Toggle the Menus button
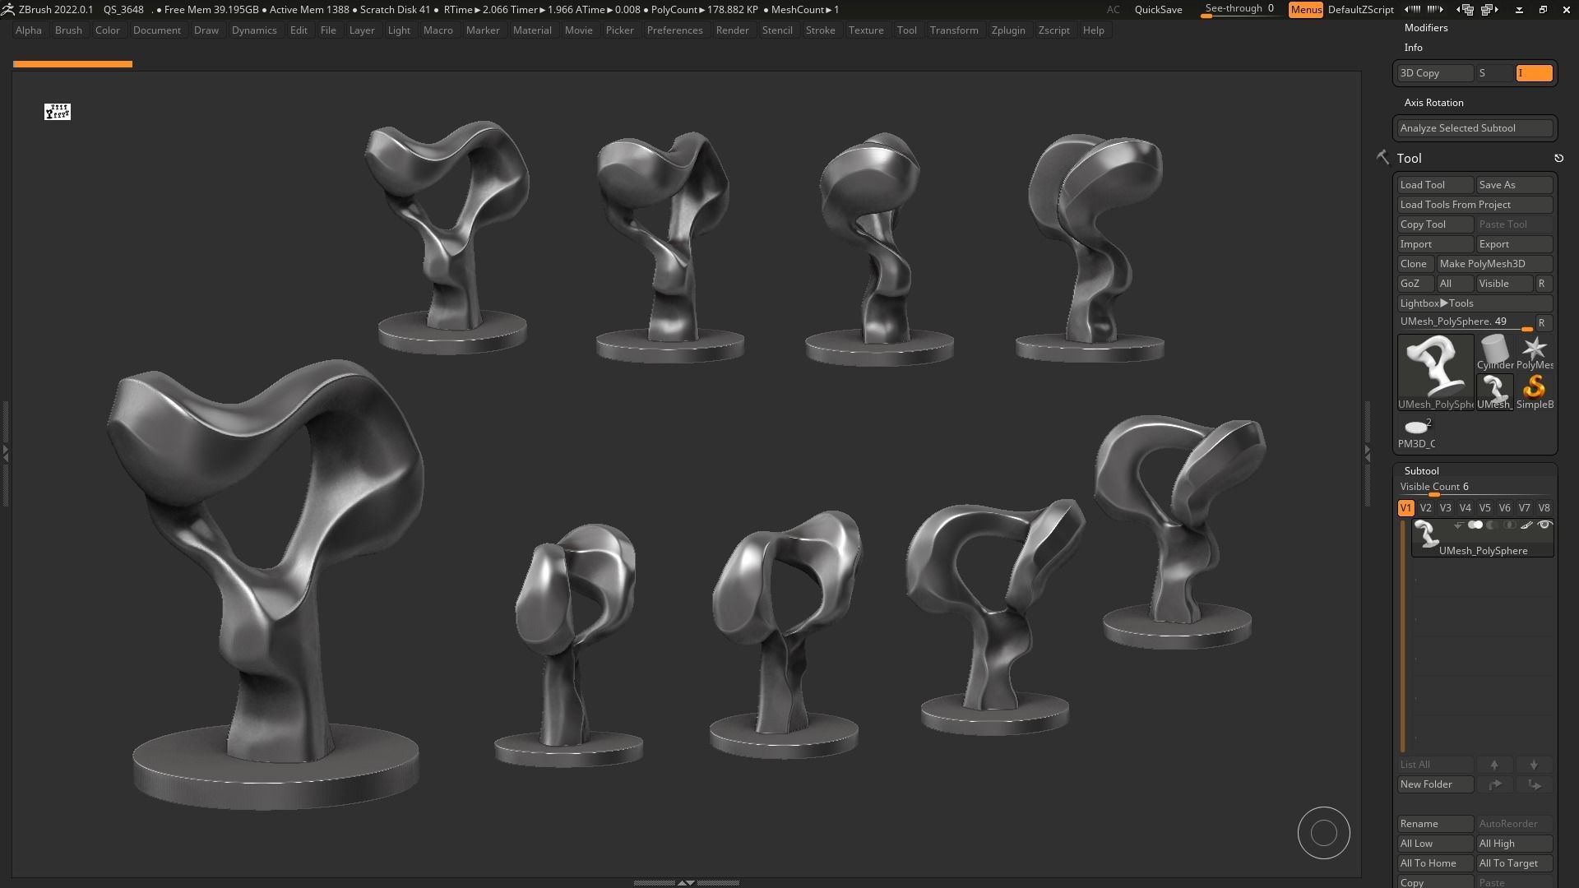Image resolution: width=1579 pixels, height=888 pixels. tap(1306, 10)
